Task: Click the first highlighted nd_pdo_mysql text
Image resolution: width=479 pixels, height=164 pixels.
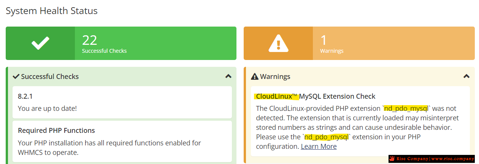Action: (x=406, y=108)
